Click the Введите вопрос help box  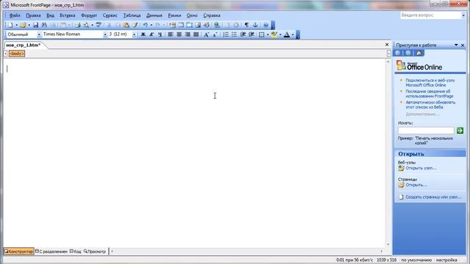[430, 15]
